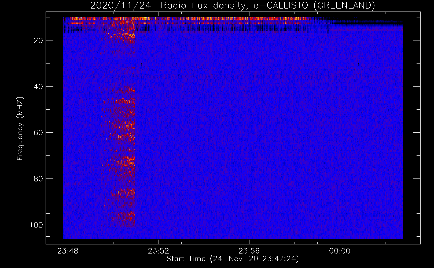Click the 80 frequency tick label

tap(38, 179)
